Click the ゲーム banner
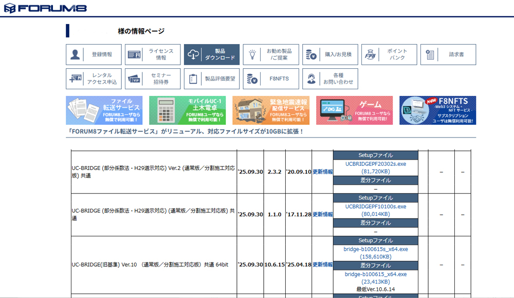The width and height of the screenshot is (514, 298). point(354,110)
